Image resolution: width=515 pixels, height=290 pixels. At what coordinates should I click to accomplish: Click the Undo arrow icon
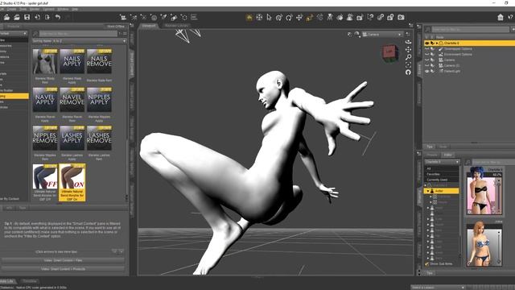(58, 17)
